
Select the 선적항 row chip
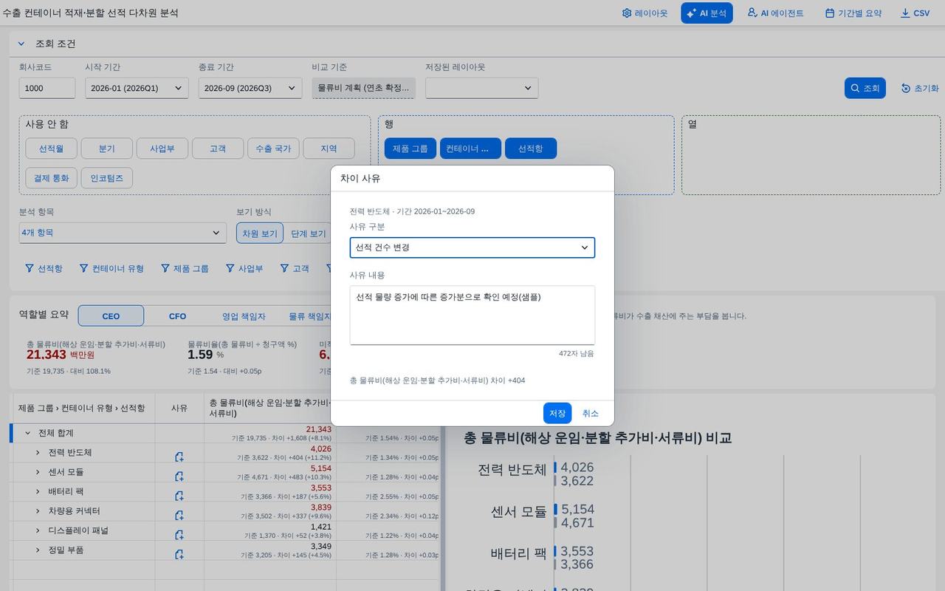pyautogui.click(x=530, y=148)
